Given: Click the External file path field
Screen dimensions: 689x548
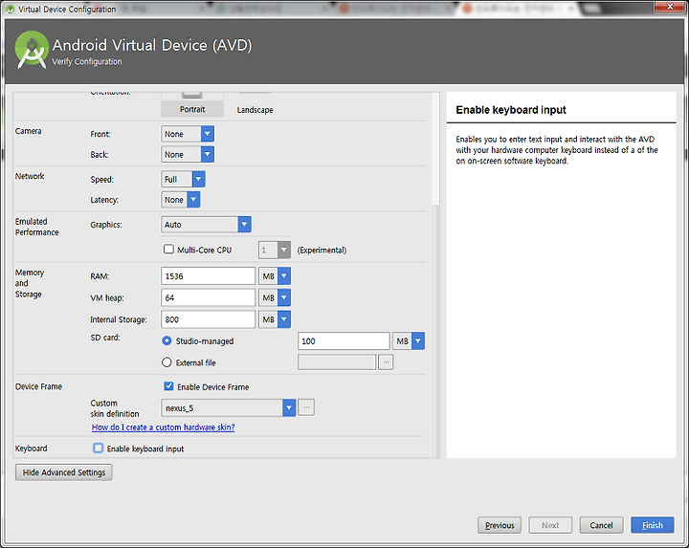Looking at the screenshot, I should 337,362.
